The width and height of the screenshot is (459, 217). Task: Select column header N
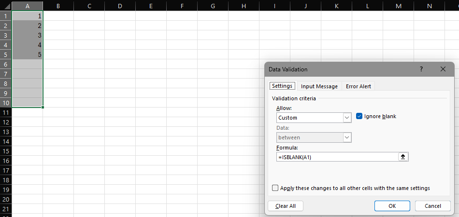coord(429,6)
